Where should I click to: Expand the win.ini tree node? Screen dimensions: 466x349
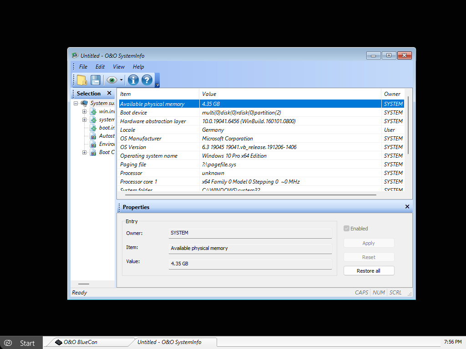pyautogui.click(x=85, y=111)
